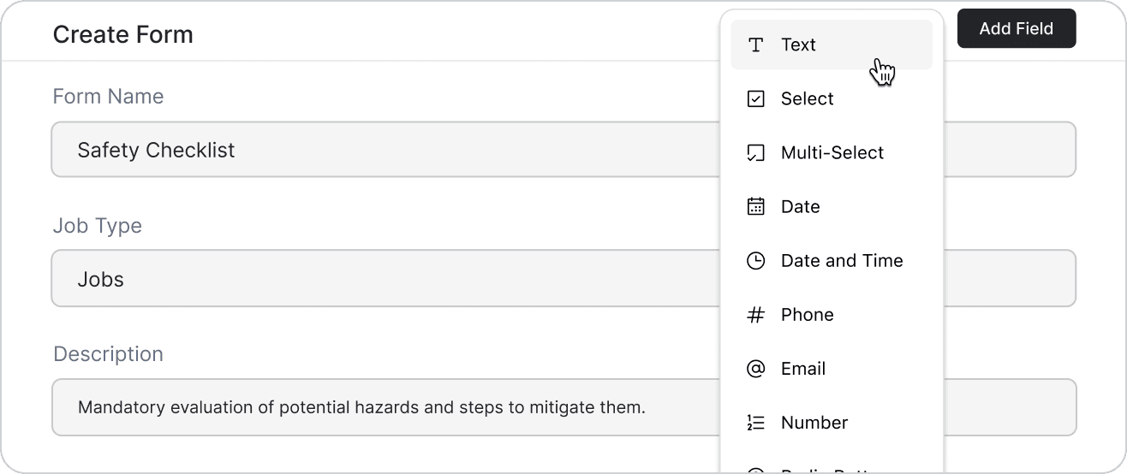Pick the Multi-Select label in the menu

tap(832, 153)
